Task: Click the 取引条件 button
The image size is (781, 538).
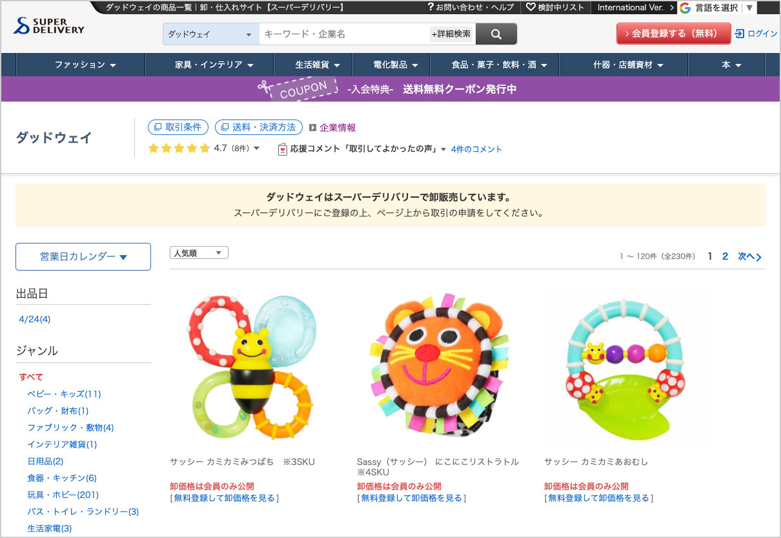Action: pyautogui.click(x=178, y=127)
